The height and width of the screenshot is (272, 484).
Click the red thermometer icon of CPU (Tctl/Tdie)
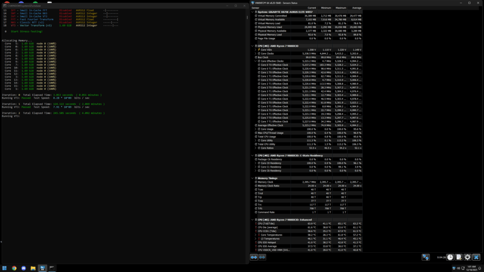coord(256,223)
